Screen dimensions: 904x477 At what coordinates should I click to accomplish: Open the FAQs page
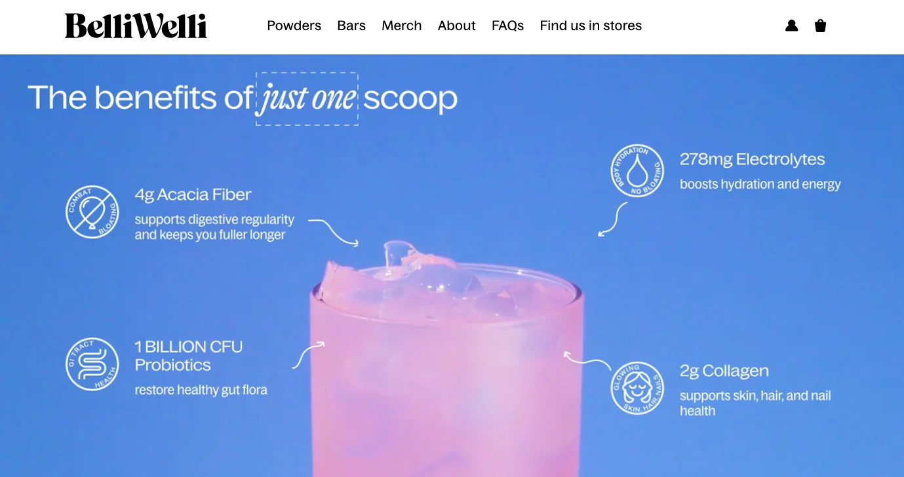coord(508,26)
